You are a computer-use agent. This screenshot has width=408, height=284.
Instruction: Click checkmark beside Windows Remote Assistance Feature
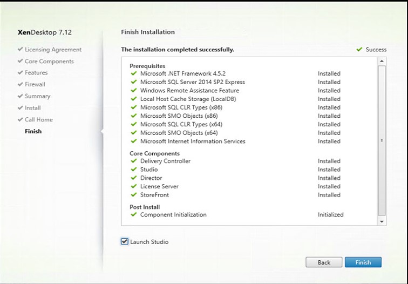(134, 90)
